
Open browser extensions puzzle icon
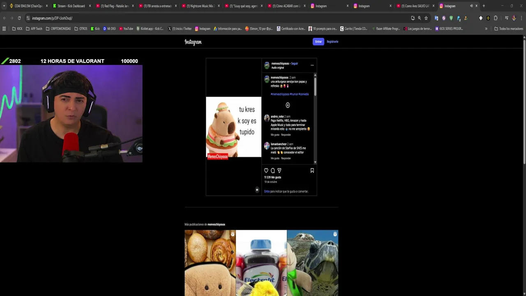(x=496, y=18)
